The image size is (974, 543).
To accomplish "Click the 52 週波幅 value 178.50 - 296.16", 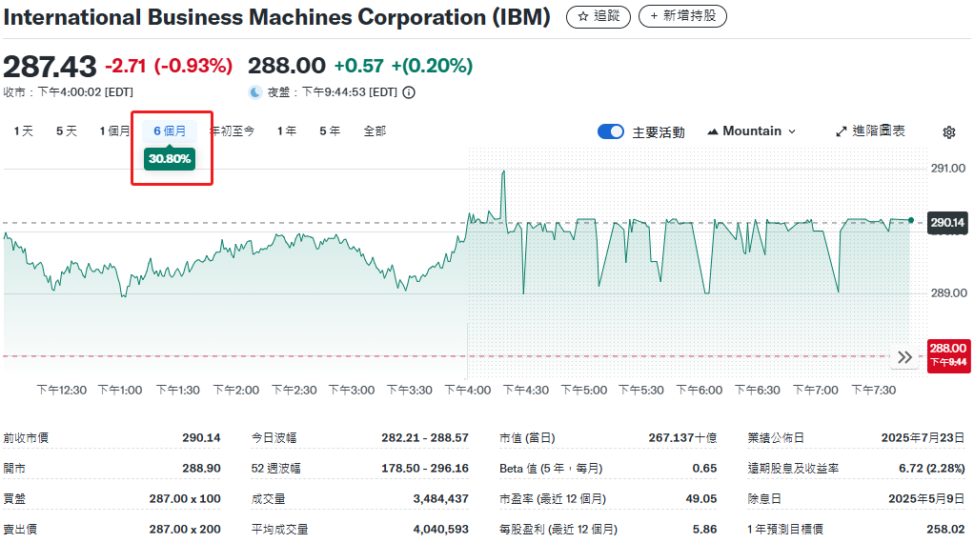I will click(425, 468).
